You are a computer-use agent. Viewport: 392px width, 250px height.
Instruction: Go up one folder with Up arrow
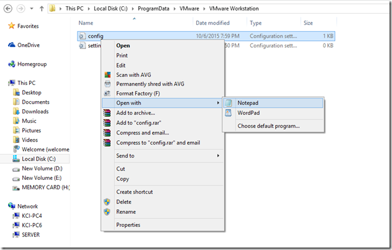click(x=41, y=9)
